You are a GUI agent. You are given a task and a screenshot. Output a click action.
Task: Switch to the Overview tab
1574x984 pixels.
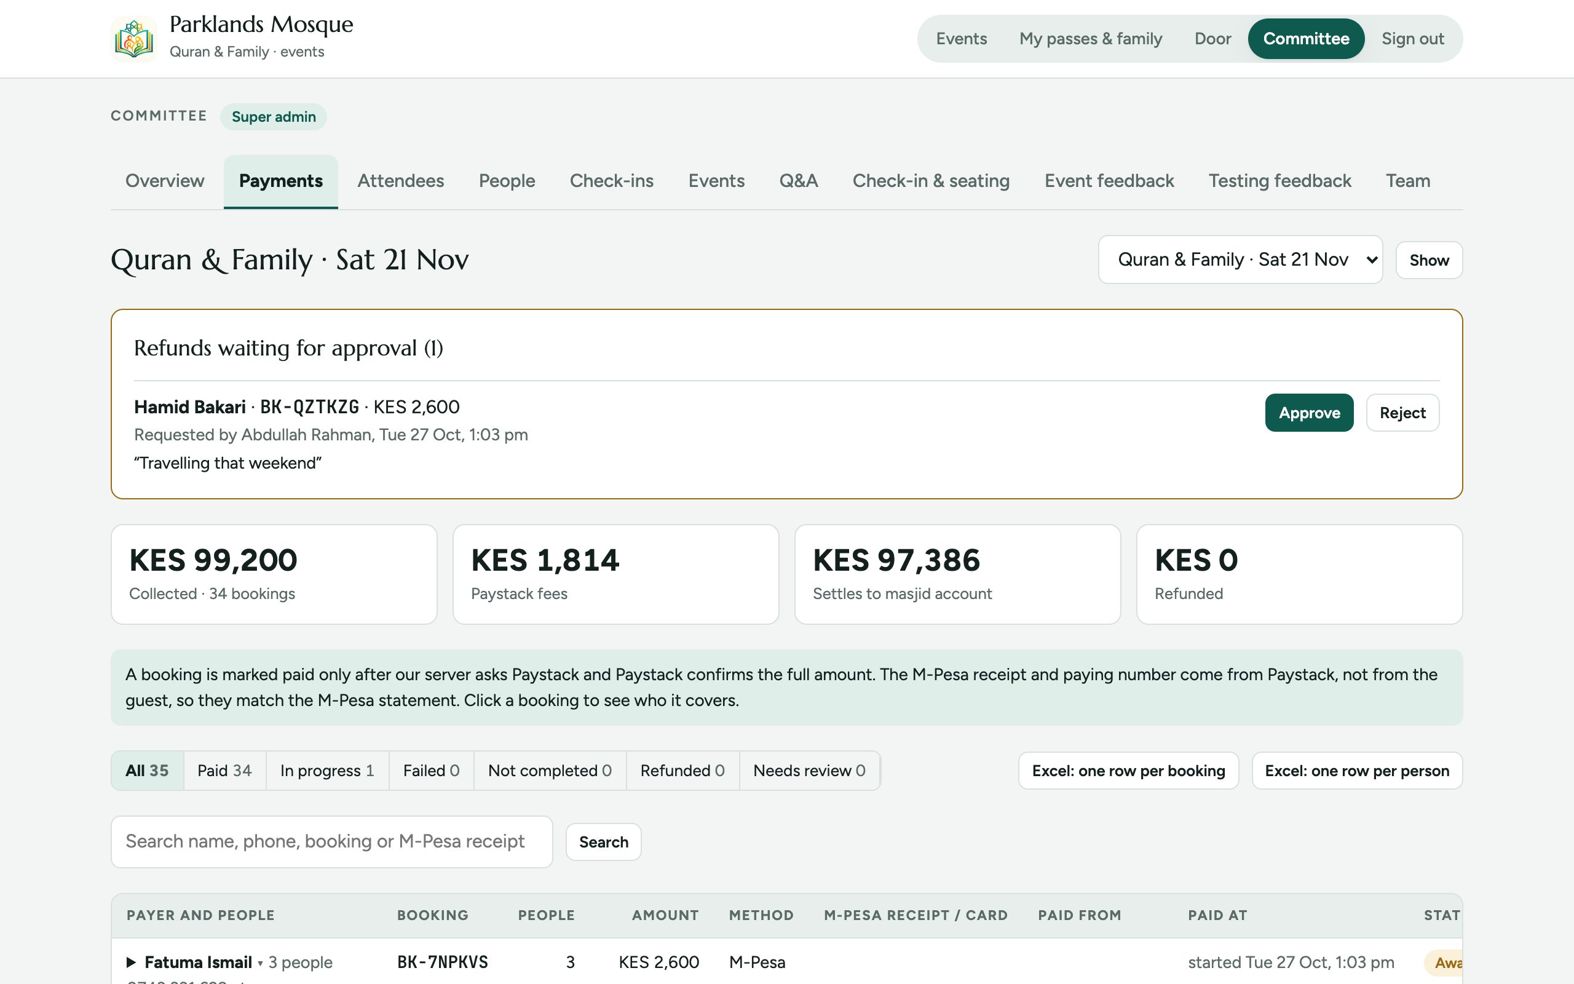coord(165,181)
